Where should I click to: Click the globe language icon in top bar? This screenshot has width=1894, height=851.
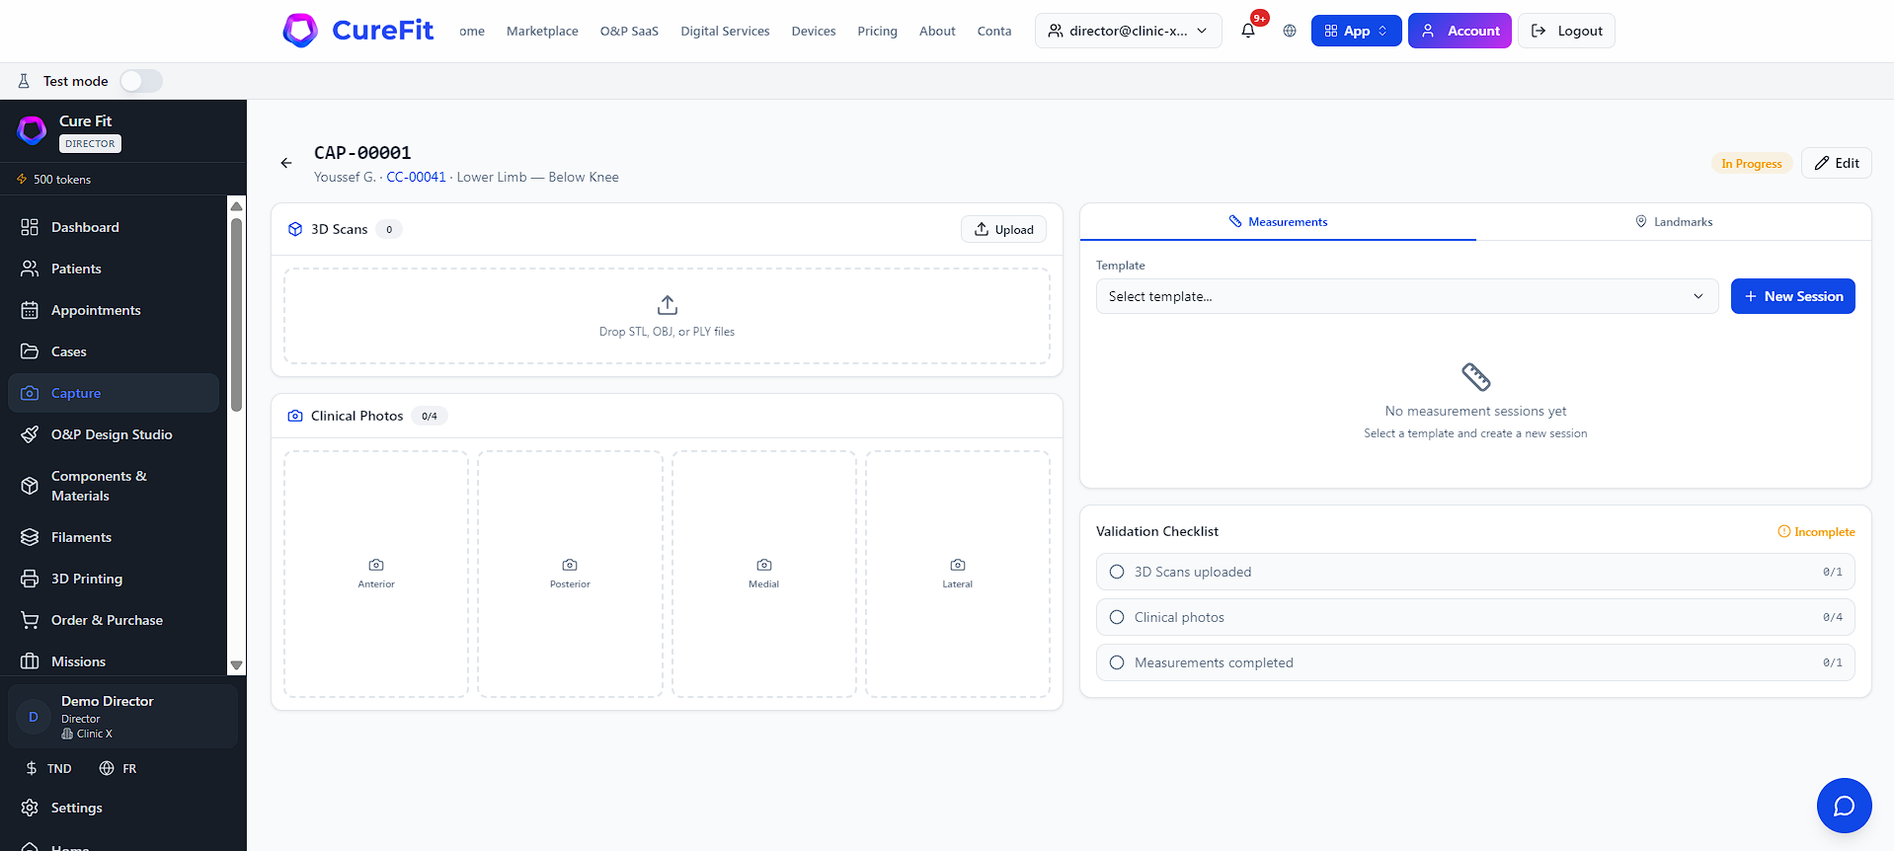(1290, 31)
